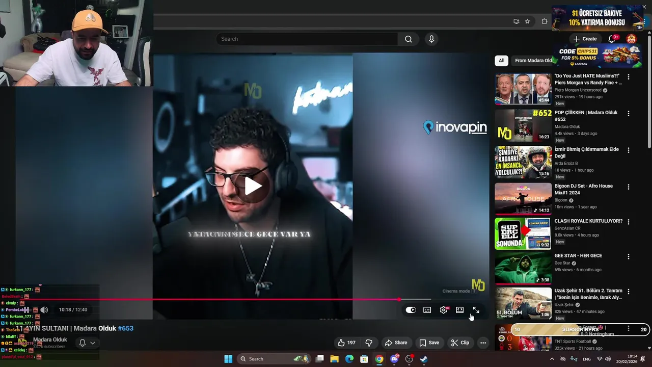Image resolution: width=652 pixels, height=367 pixels.
Task: Open Steam from the taskbar
Action: 424,359
